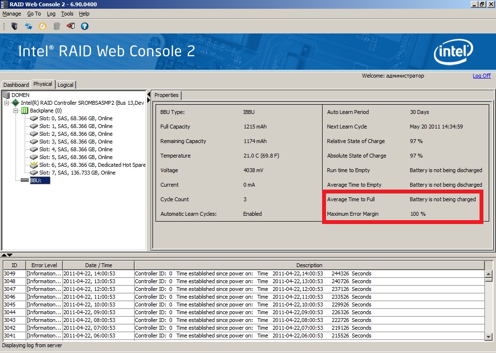Click the down arrow on horizontal splitter
The height and width of the screenshot is (353, 496).
pyautogui.click(x=10, y=255)
